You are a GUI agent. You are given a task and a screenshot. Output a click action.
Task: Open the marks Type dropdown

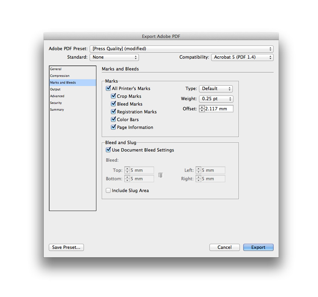coord(215,89)
